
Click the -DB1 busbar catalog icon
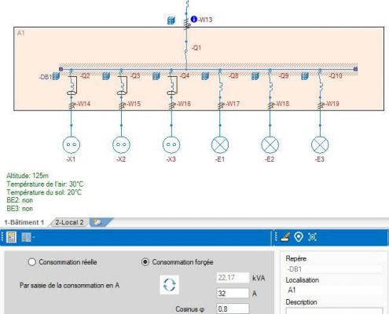point(56,76)
